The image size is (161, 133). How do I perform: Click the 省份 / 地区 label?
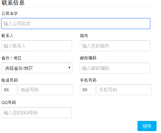[11, 58]
